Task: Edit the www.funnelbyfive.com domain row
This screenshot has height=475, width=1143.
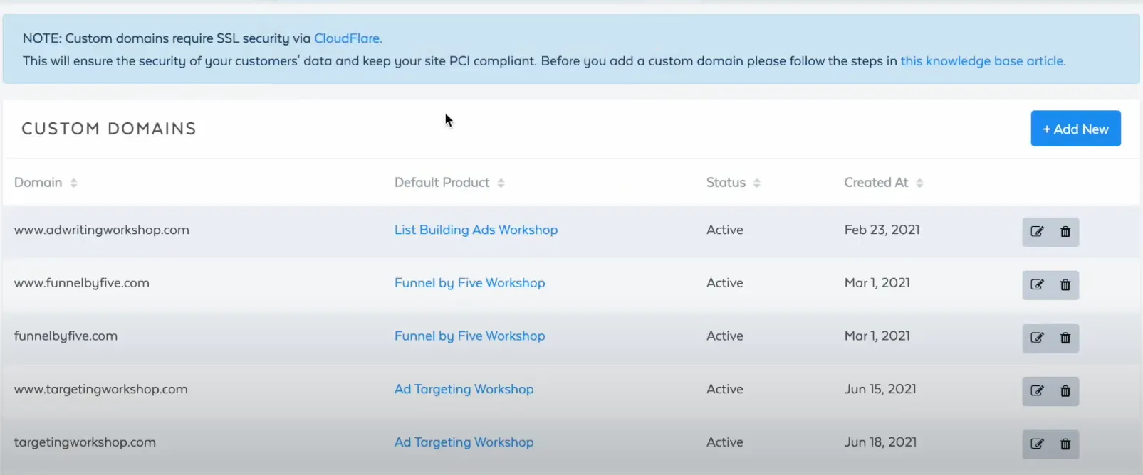Action: [1037, 285]
